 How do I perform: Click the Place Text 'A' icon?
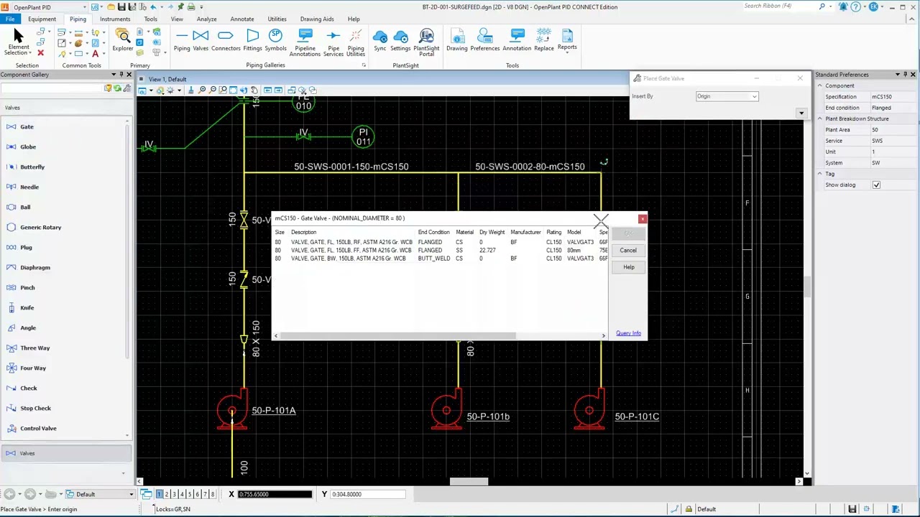pos(95,54)
